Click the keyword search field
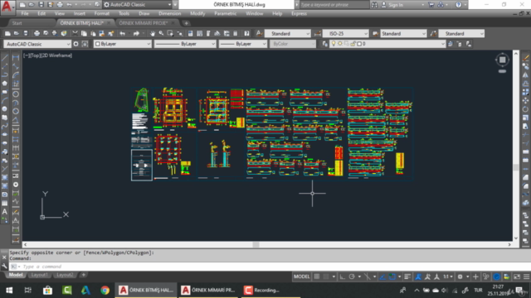 [x=334, y=5]
